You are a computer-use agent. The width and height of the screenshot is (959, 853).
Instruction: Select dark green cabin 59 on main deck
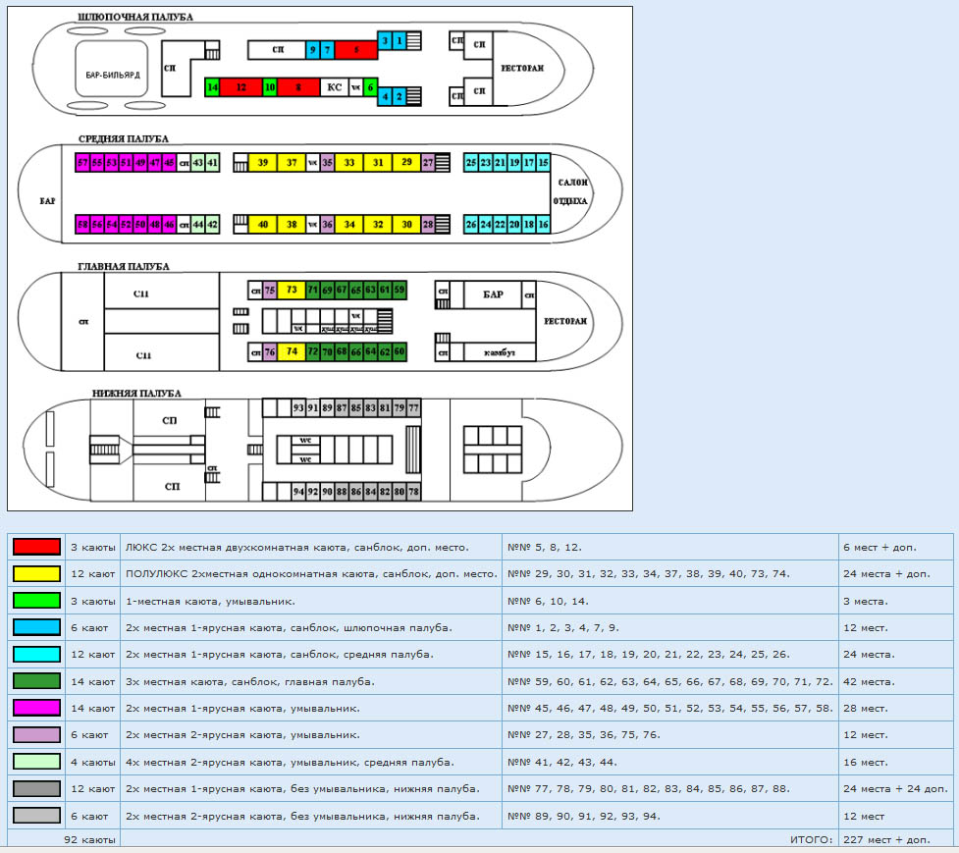(x=400, y=290)
